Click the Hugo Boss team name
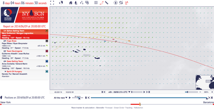Screen dimensions: 214x110 12,41
